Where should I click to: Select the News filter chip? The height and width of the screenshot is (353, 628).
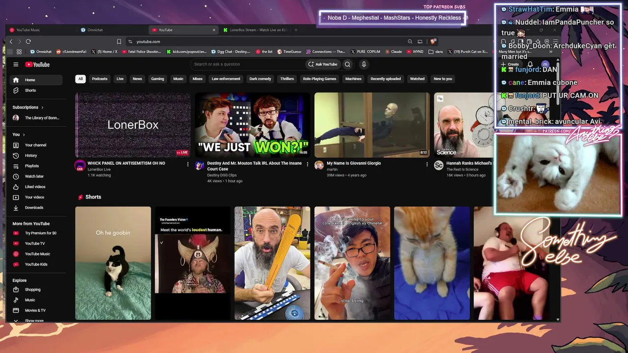[x=137, y=79]
